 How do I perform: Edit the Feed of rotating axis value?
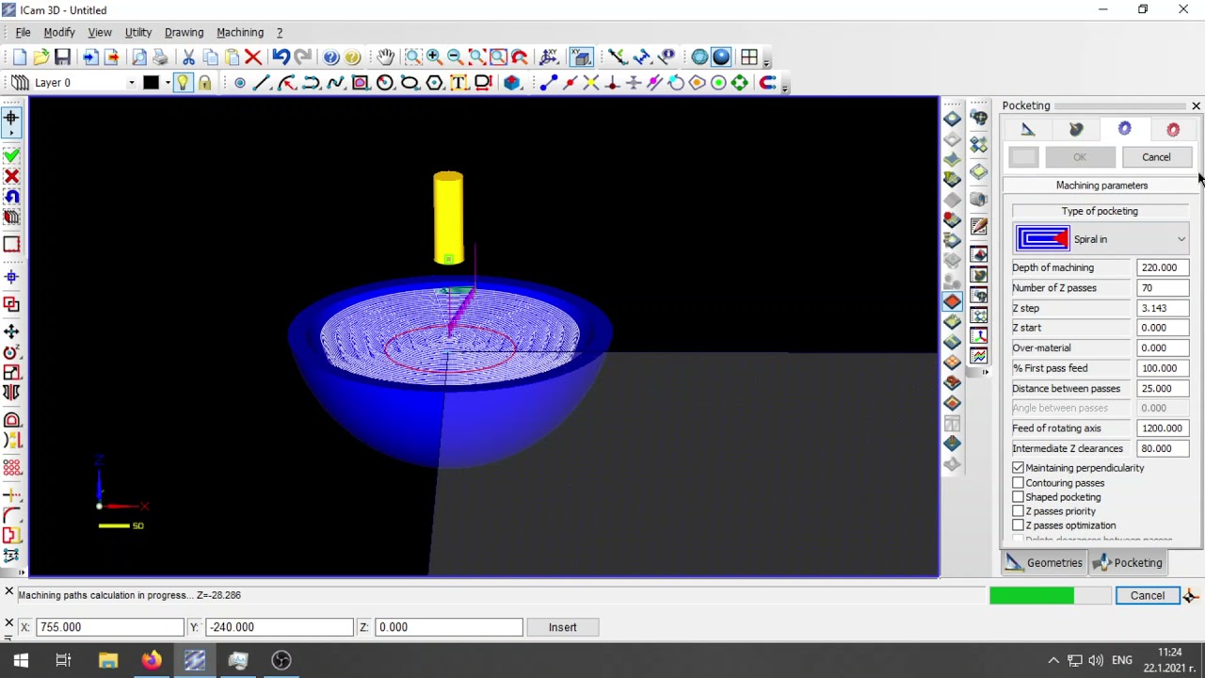1164,428
